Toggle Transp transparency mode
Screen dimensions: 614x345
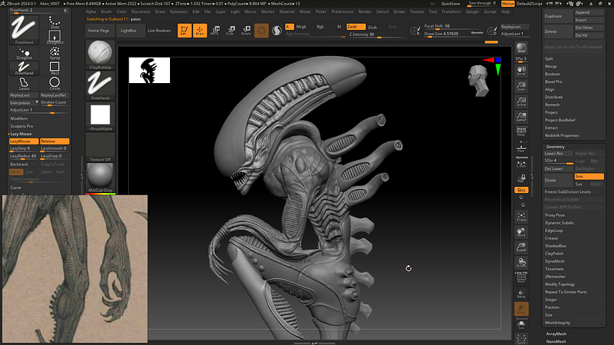(x=521, y=293)
